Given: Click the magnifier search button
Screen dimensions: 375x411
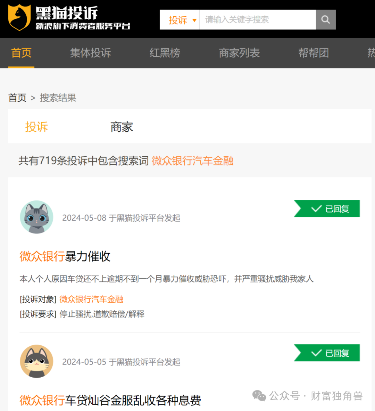Looking at the screenshot, I should [325, 20].
